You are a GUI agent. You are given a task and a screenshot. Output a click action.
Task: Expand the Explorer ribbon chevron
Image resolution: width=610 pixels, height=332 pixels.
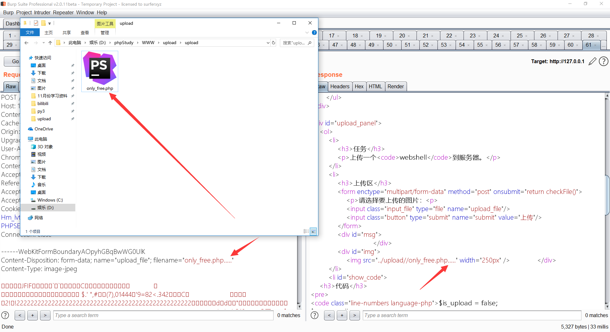point(307,33)
